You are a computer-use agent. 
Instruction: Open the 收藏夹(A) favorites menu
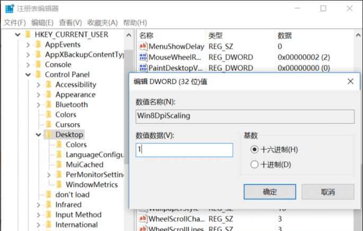(x=102, y=22)
